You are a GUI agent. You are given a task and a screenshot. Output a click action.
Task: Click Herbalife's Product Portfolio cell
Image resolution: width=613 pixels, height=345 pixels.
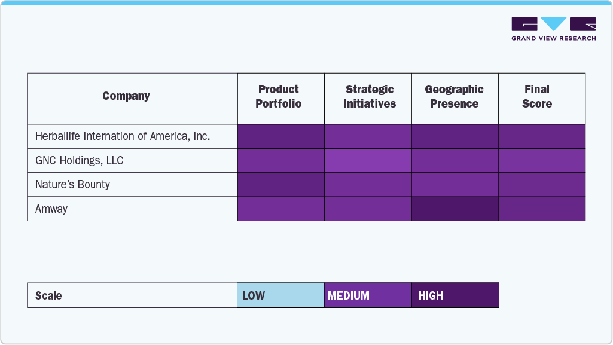[280, 136]
